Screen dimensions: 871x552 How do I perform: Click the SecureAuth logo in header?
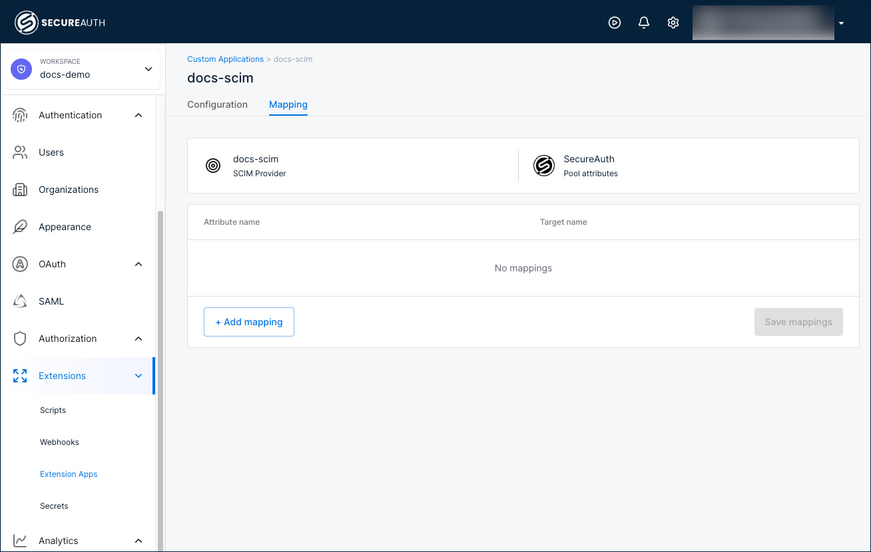(x=60, y=23)
